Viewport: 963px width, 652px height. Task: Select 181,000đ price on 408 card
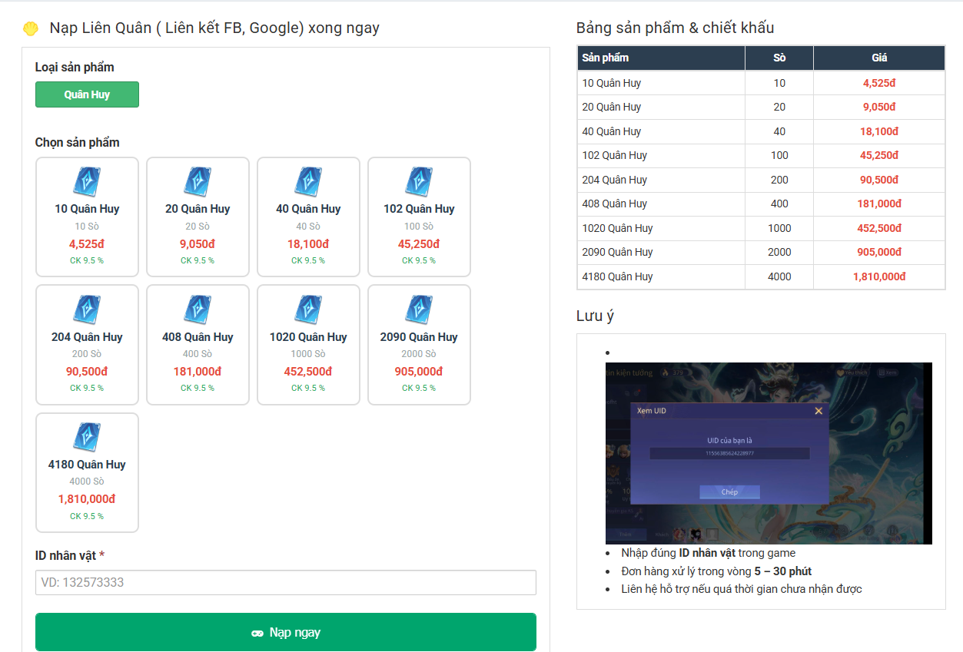(198, 372)
